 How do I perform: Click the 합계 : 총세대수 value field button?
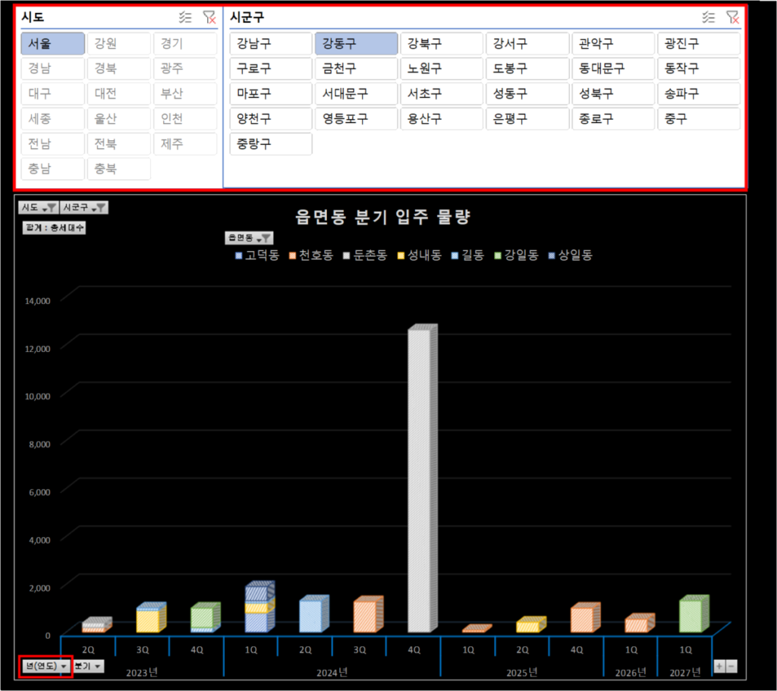55,228
